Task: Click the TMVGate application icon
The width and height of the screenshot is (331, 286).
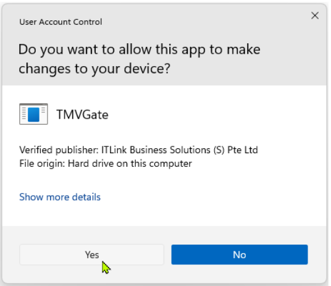Action: (x=33, y=114)
